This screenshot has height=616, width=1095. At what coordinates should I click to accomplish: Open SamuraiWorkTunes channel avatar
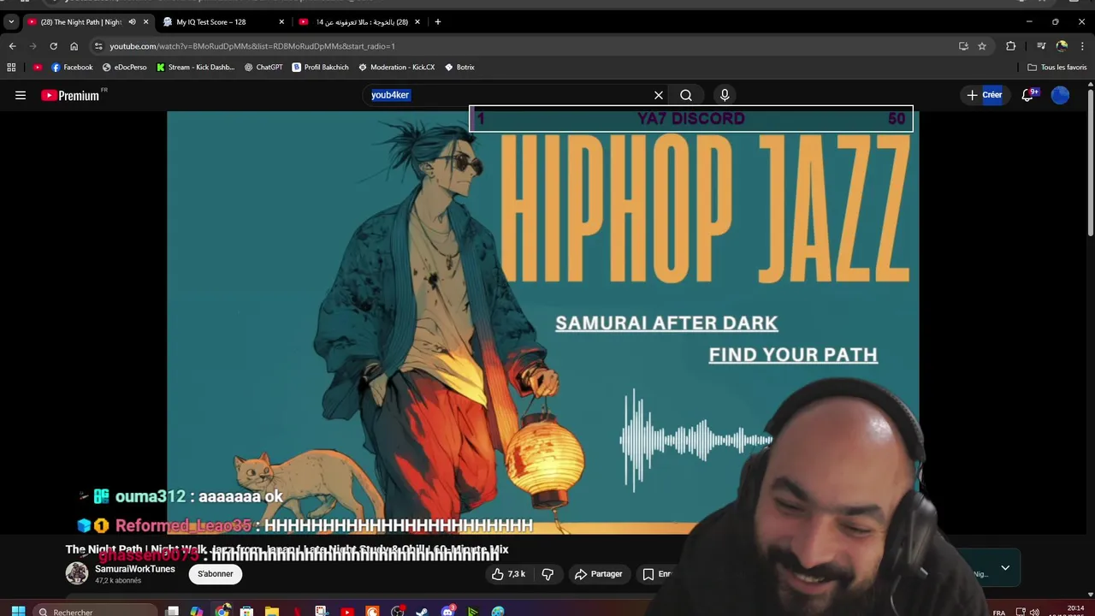coord(77,573)
